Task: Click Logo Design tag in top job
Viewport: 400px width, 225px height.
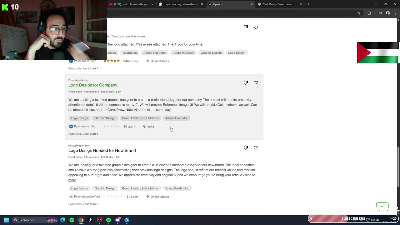Action: point(237,53)
